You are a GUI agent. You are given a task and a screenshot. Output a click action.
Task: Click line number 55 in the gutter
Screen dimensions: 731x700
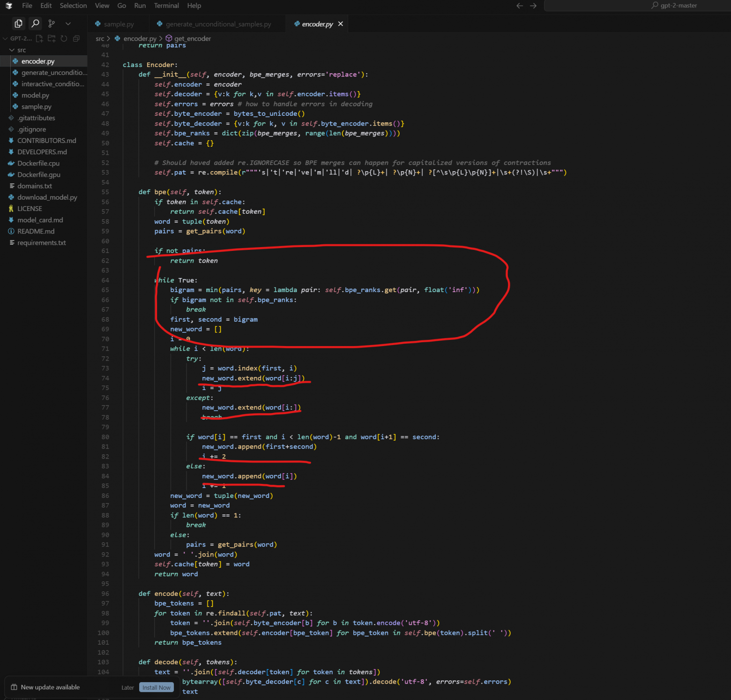click(105, 192)
